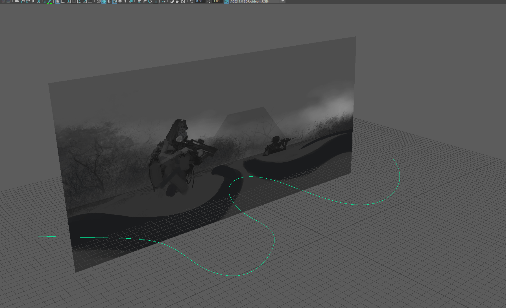
Task: Select the Grease Pencil tool
Action: [49, 1]
